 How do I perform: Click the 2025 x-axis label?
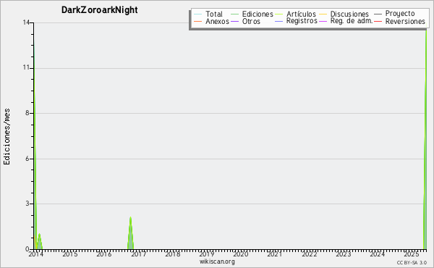pyautogui.click(x=412, y=254)
